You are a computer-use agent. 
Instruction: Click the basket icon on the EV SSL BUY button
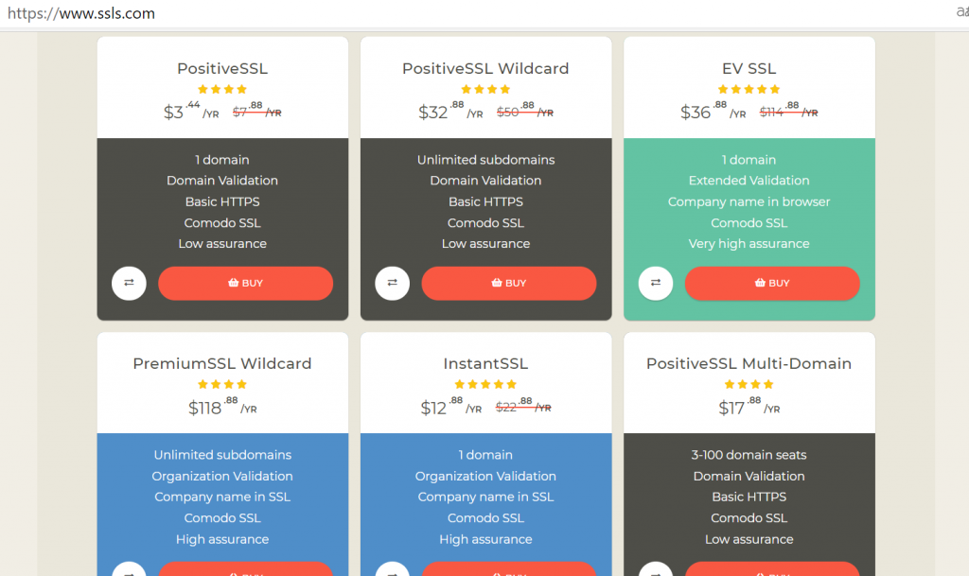[x=760, y=283]
